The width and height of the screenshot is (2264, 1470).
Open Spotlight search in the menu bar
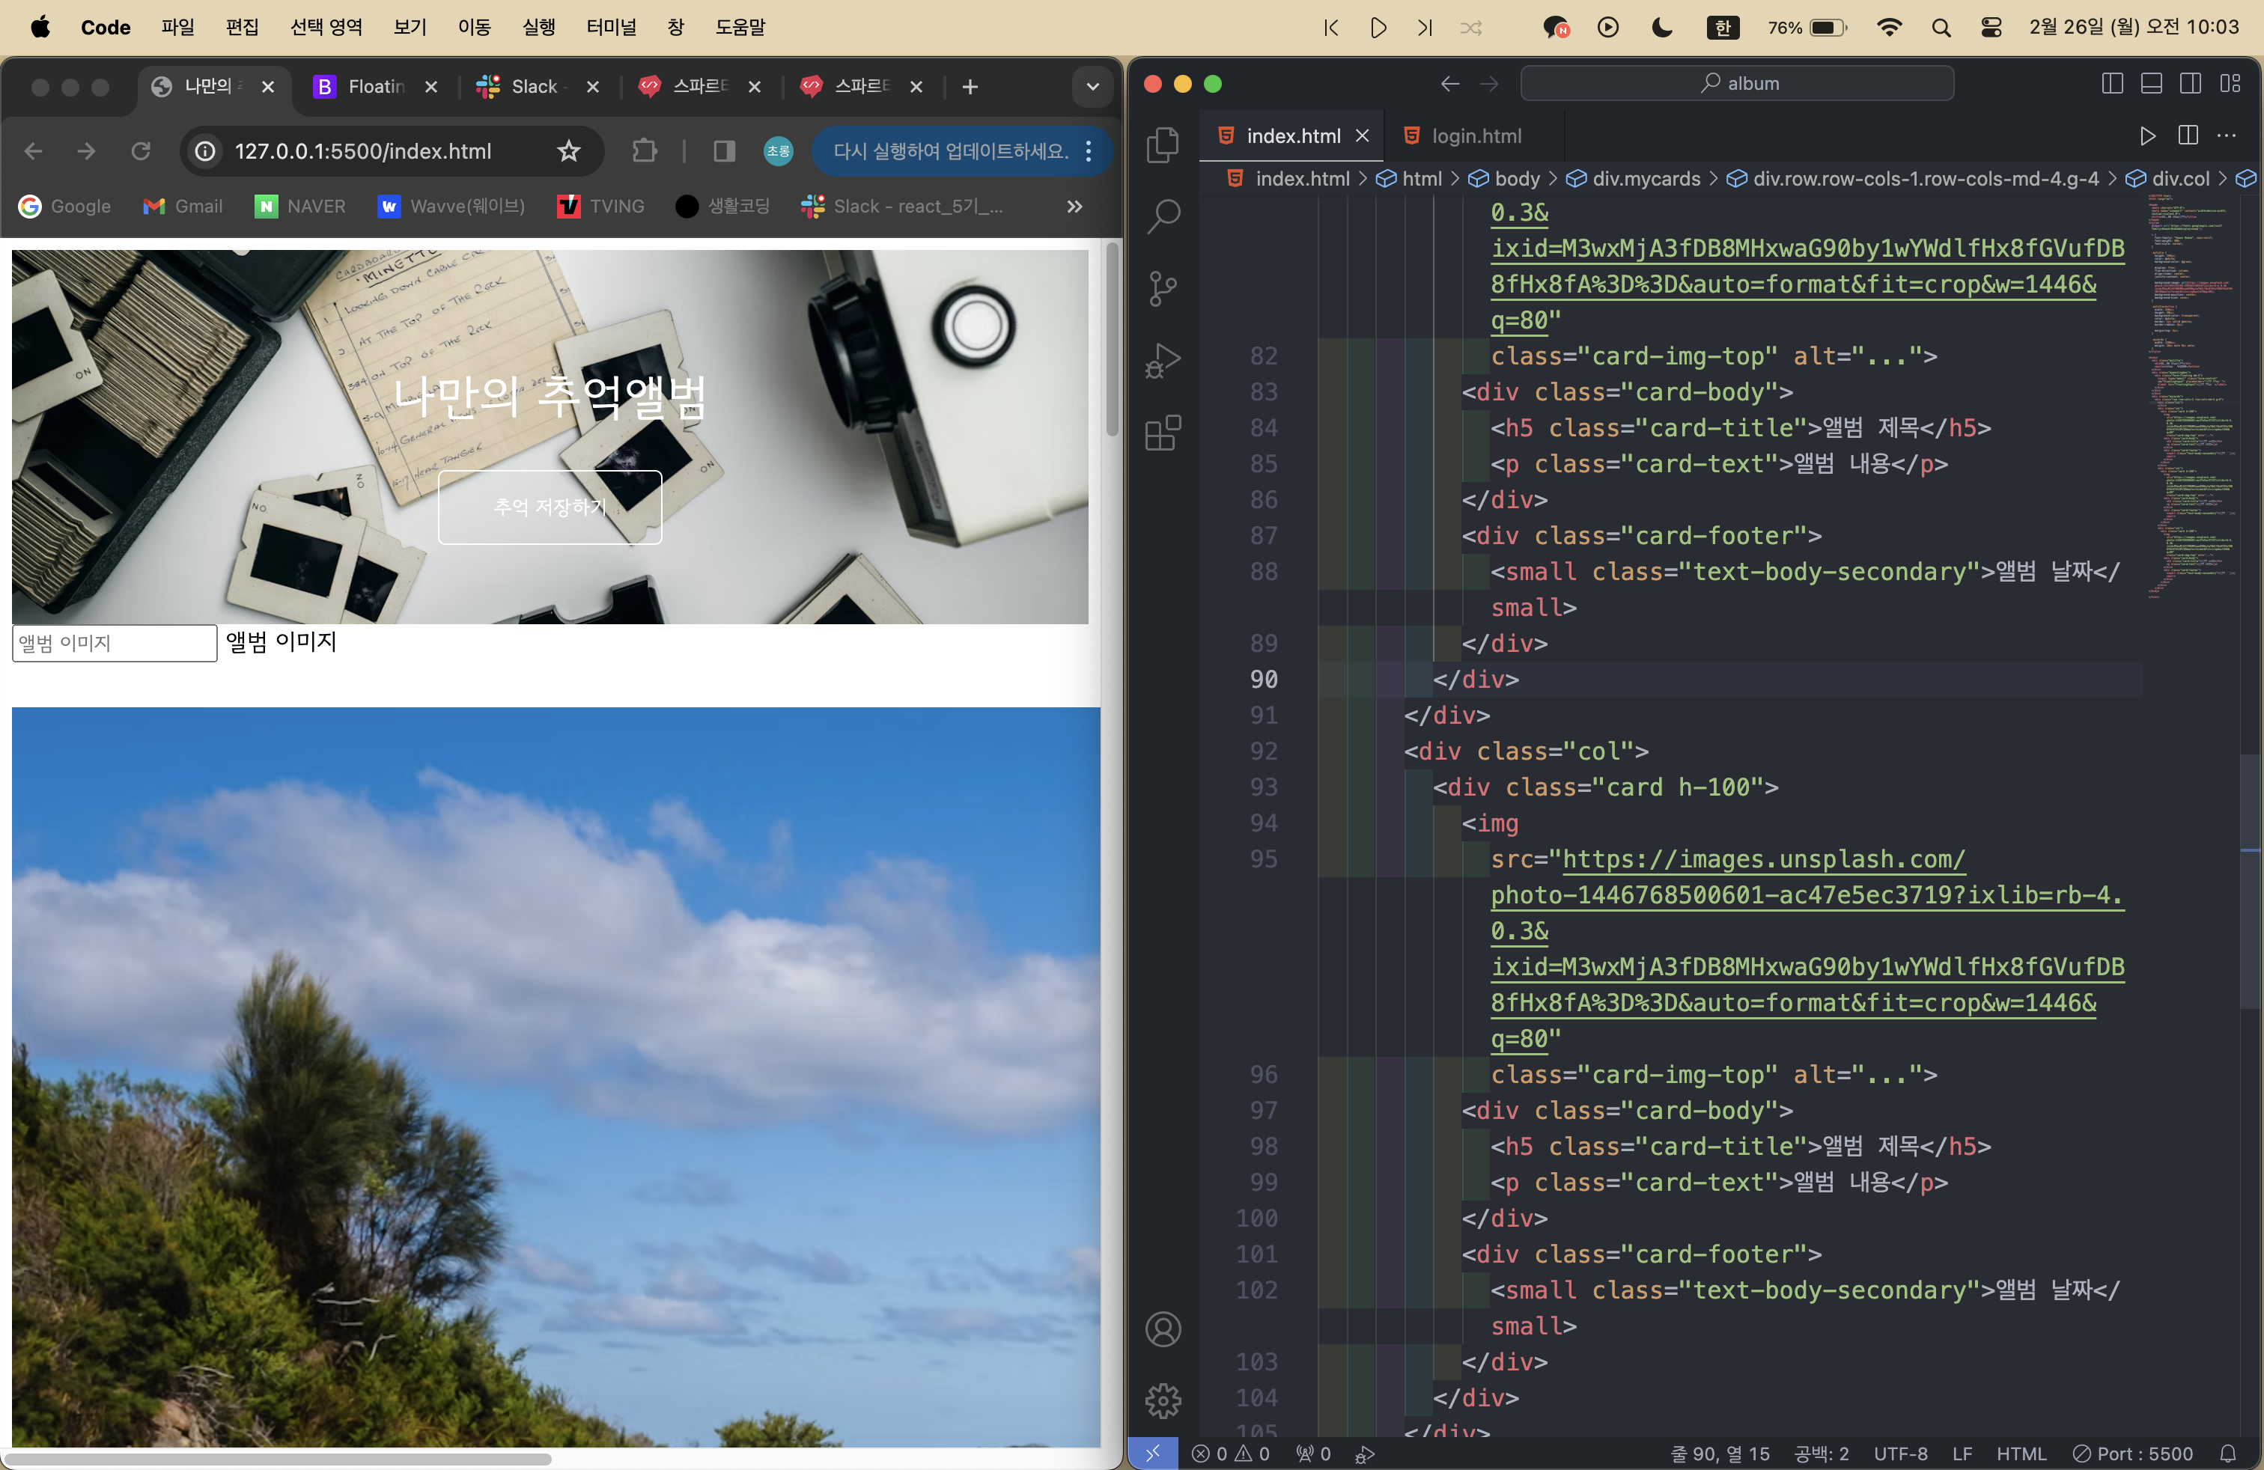[x=1941, y=28]
